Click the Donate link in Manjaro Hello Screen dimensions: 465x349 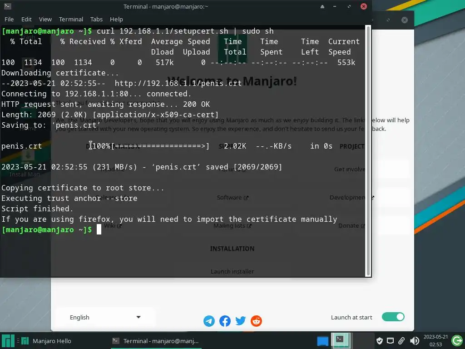[x=351, y=226]
